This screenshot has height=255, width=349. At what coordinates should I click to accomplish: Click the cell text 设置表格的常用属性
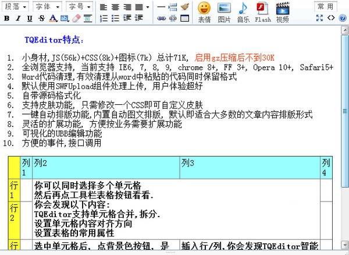tap(74, 233)
